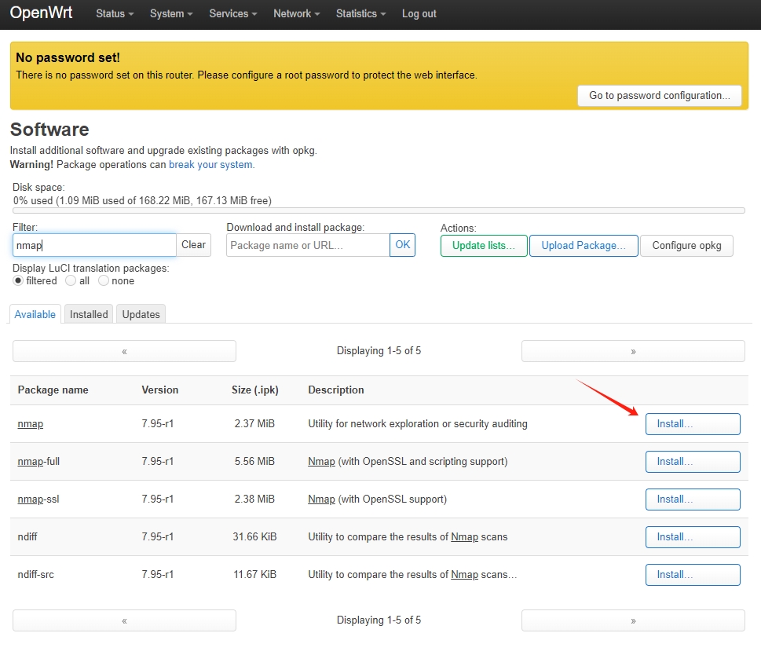The image size is (761, 655).
Task: Click Log out in navigation bar
Action: [419, 13]
